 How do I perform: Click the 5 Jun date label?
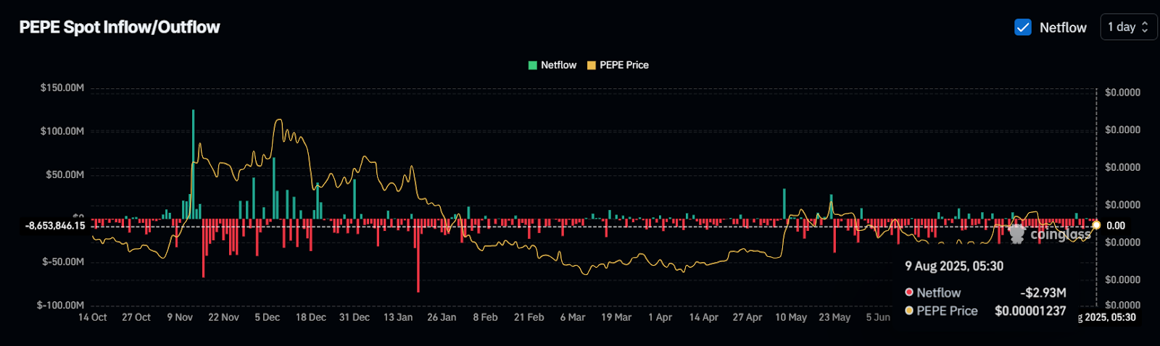(x=878, y=317)
